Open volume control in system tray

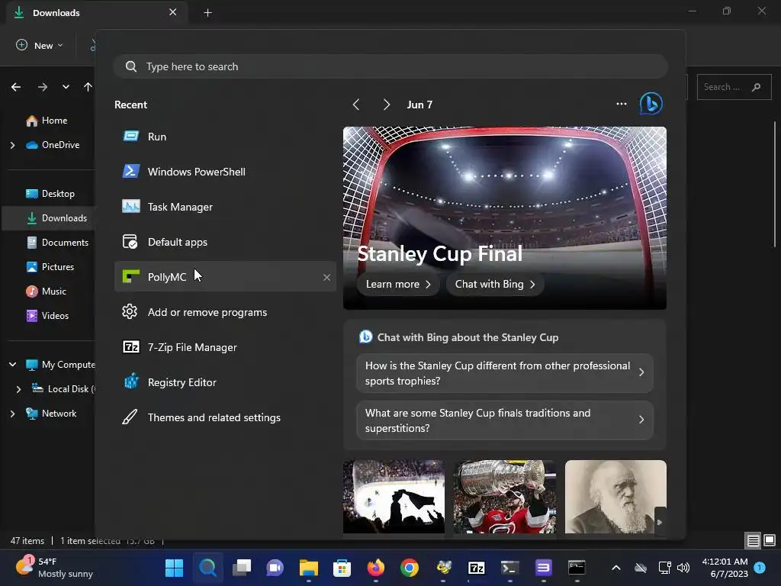click(683, 568)
